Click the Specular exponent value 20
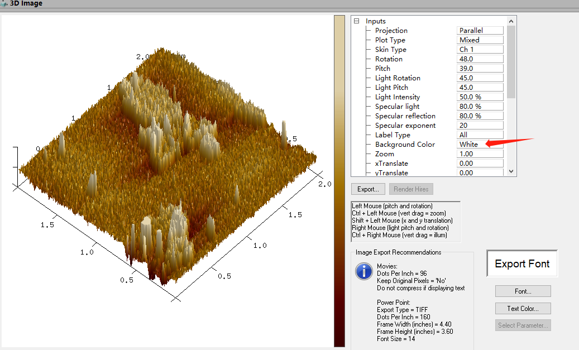Viewport: 579px width, 350px height. pos(480,126)
